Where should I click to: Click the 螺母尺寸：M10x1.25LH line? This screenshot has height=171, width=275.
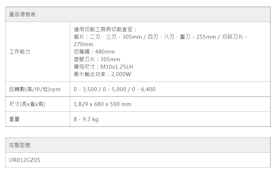click(x=103, y=67)
